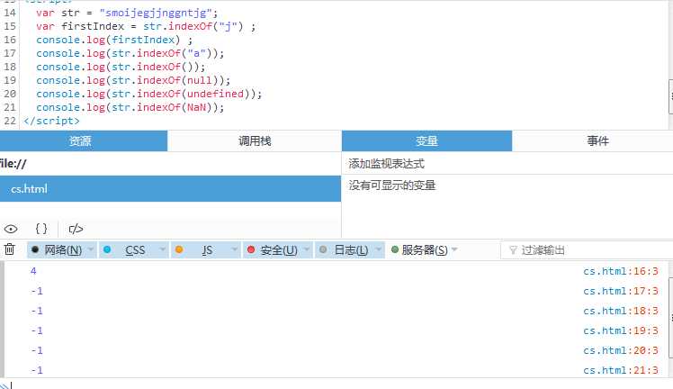Image resolution: width=673 pixels, height=389 pixels.
Task: Click the file:// source group label
Action: [x=13, y=164]
